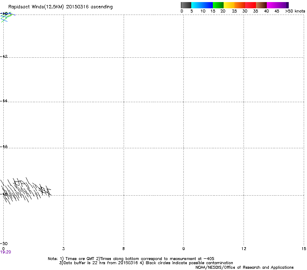Click the legend tick label '10'
This screenshot has height=270, width=307.
tap(203, 11)
